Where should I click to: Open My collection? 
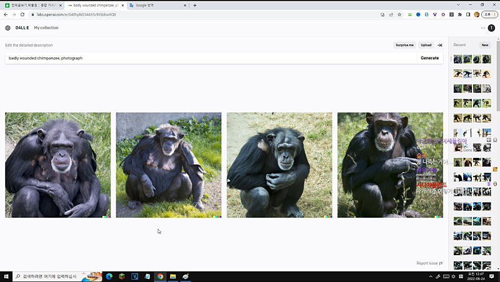(x=46, y=28)
